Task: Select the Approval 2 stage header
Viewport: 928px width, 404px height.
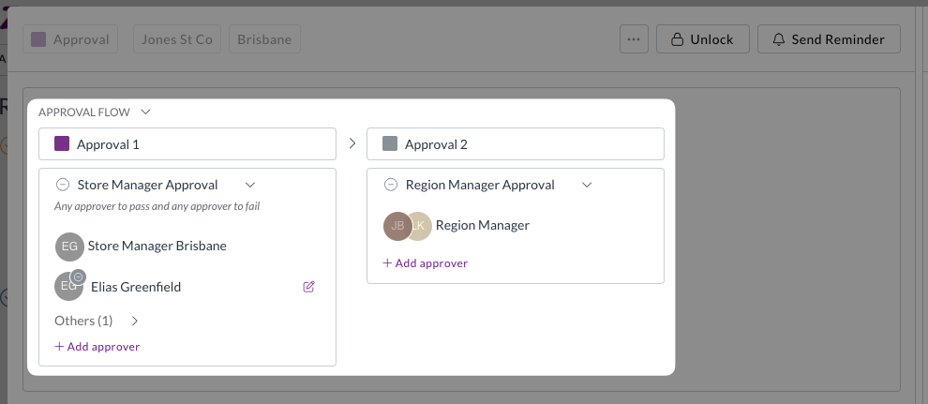Action: click(516, 144)
